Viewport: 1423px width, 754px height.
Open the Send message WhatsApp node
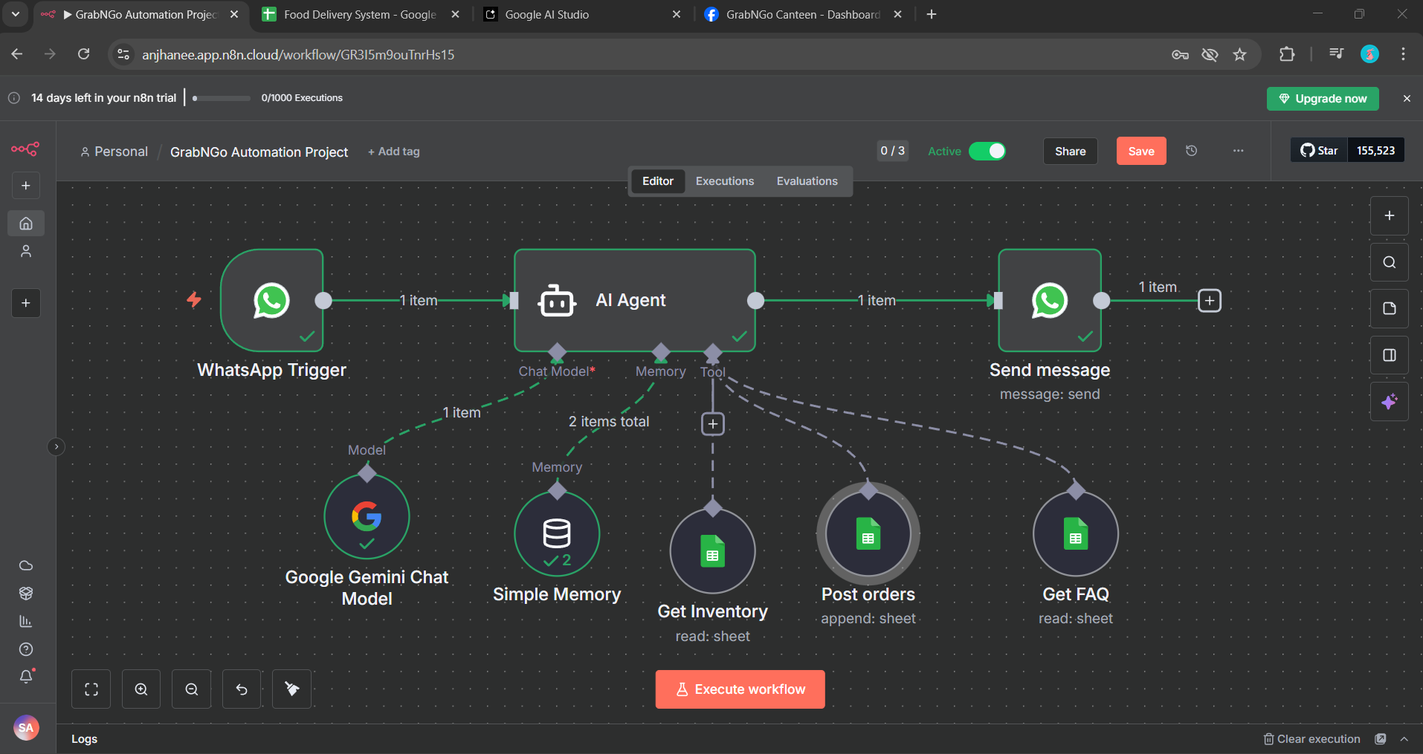(1049, 300)
